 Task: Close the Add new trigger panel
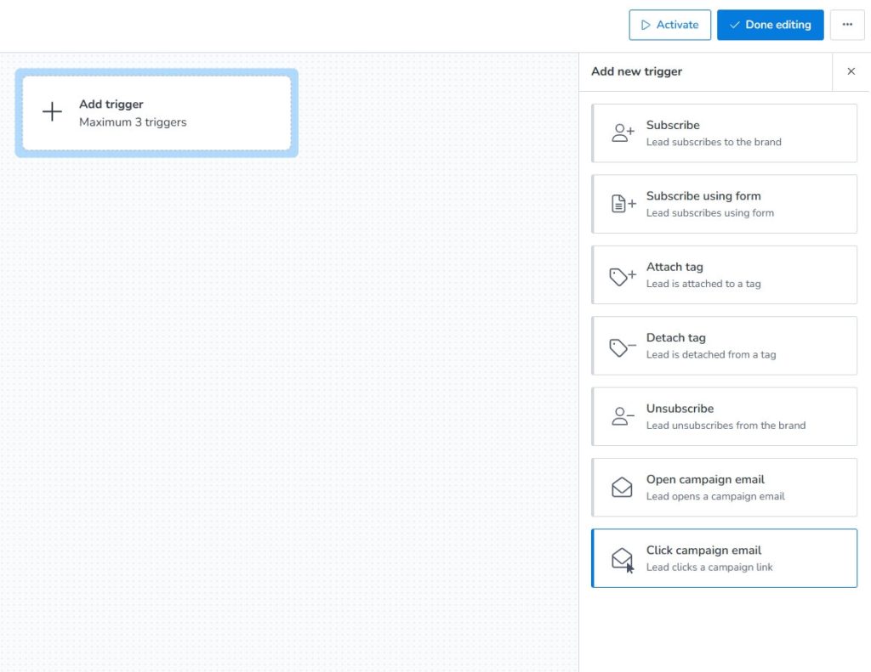(x=851, y=71)
